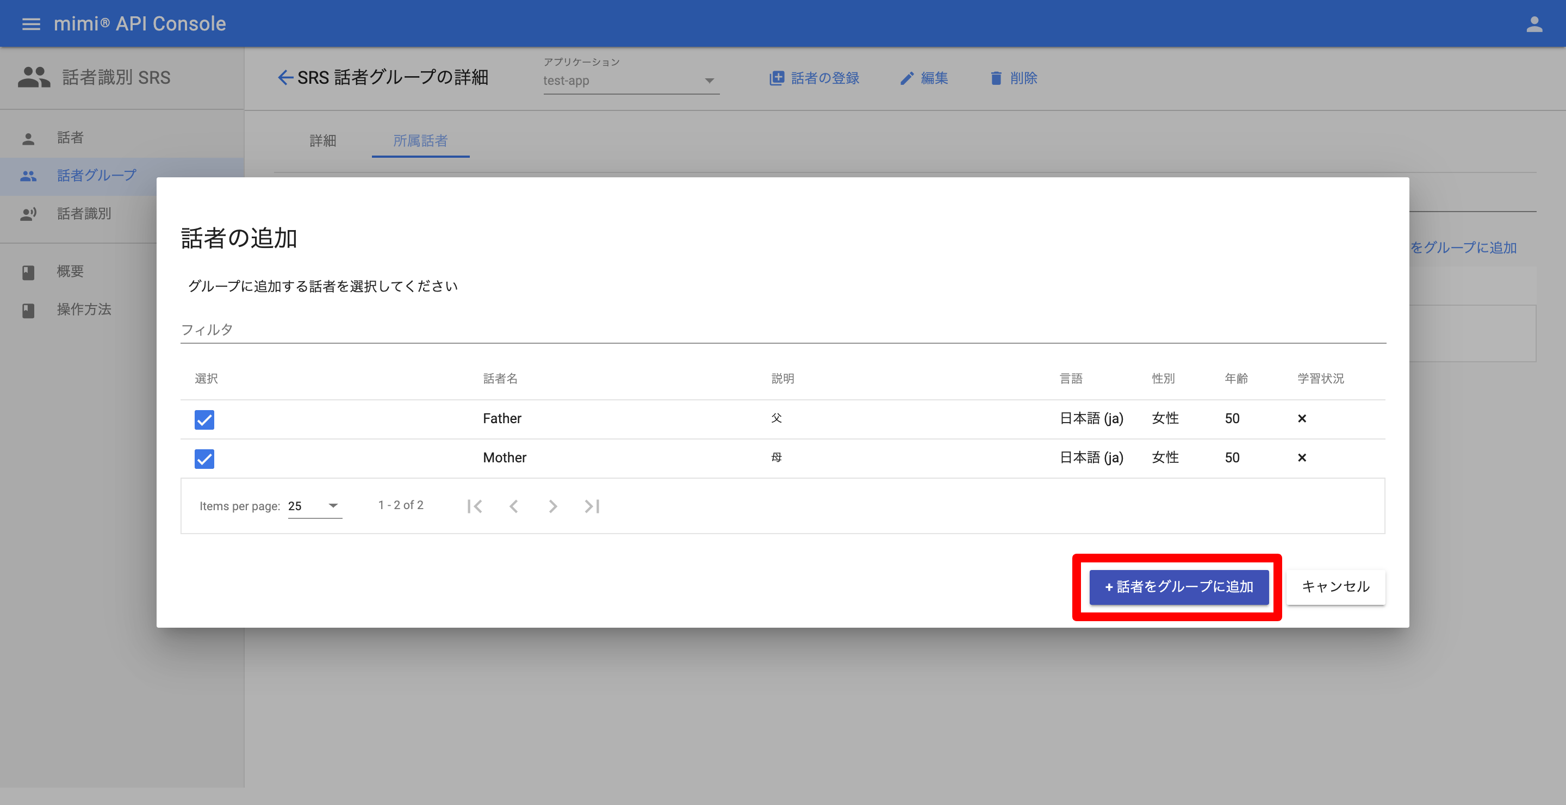
Task: Click the mimi API Console title
Action: [140, 24]
